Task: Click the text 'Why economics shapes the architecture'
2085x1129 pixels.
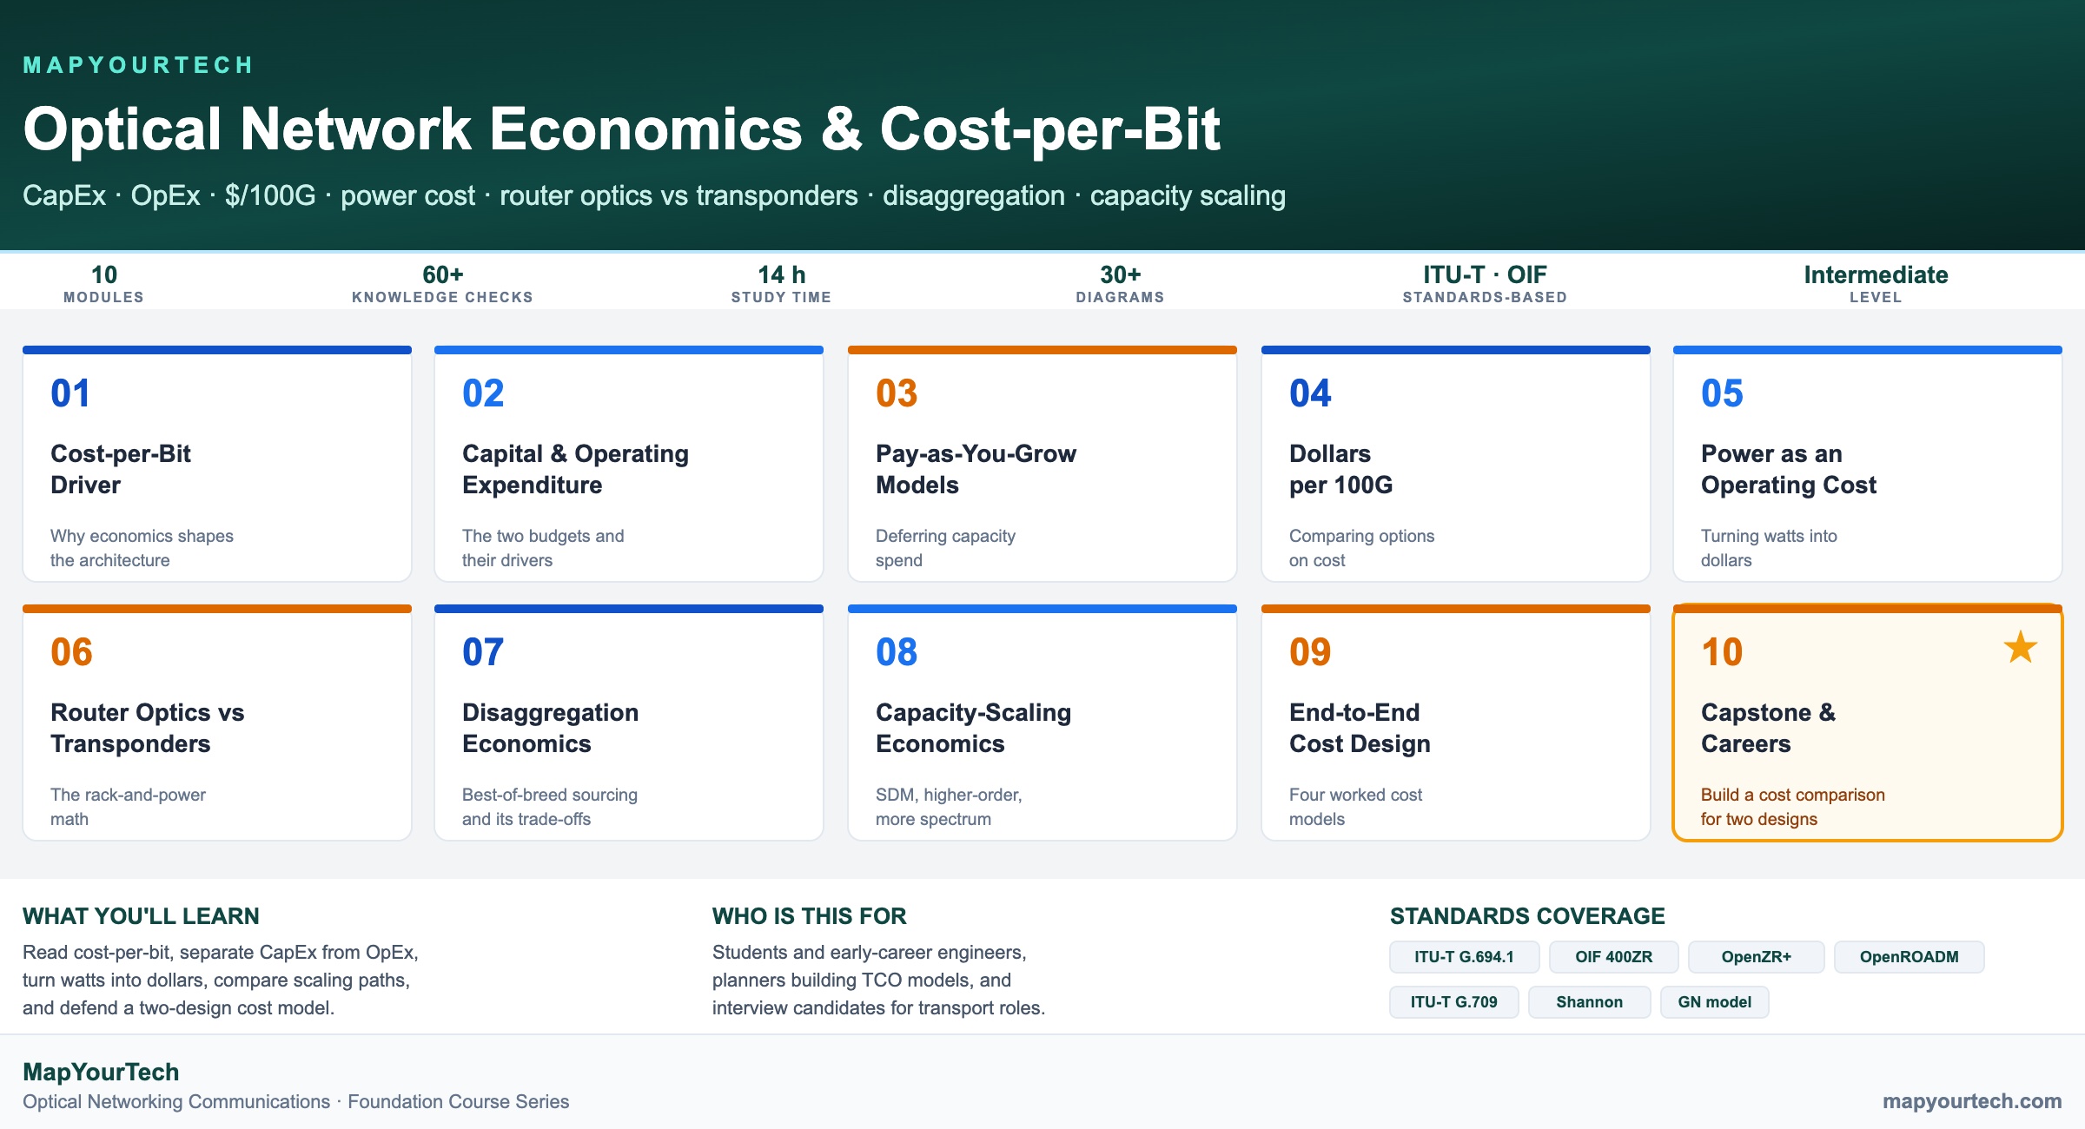Action: point(142,548)
